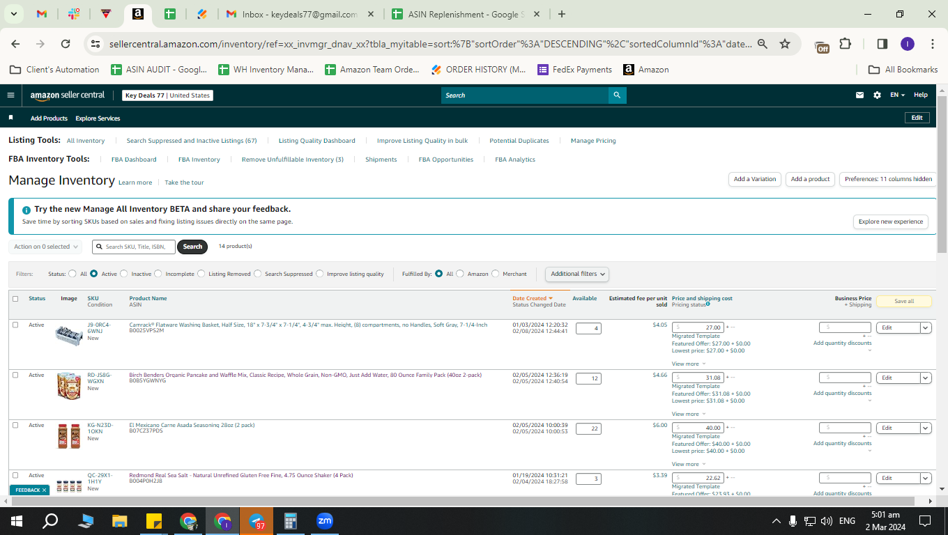
Task: Sort by the Date Created column
Action: 533,298
